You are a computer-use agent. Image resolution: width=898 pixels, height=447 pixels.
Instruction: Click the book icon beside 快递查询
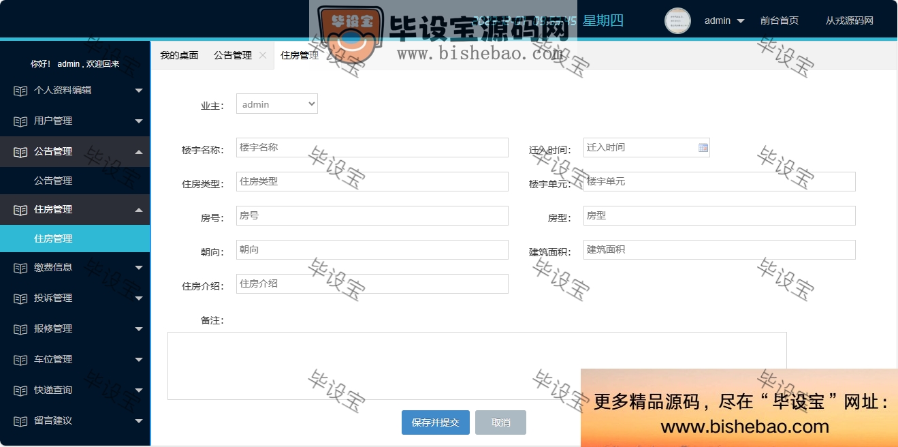(x=20, y=390)
